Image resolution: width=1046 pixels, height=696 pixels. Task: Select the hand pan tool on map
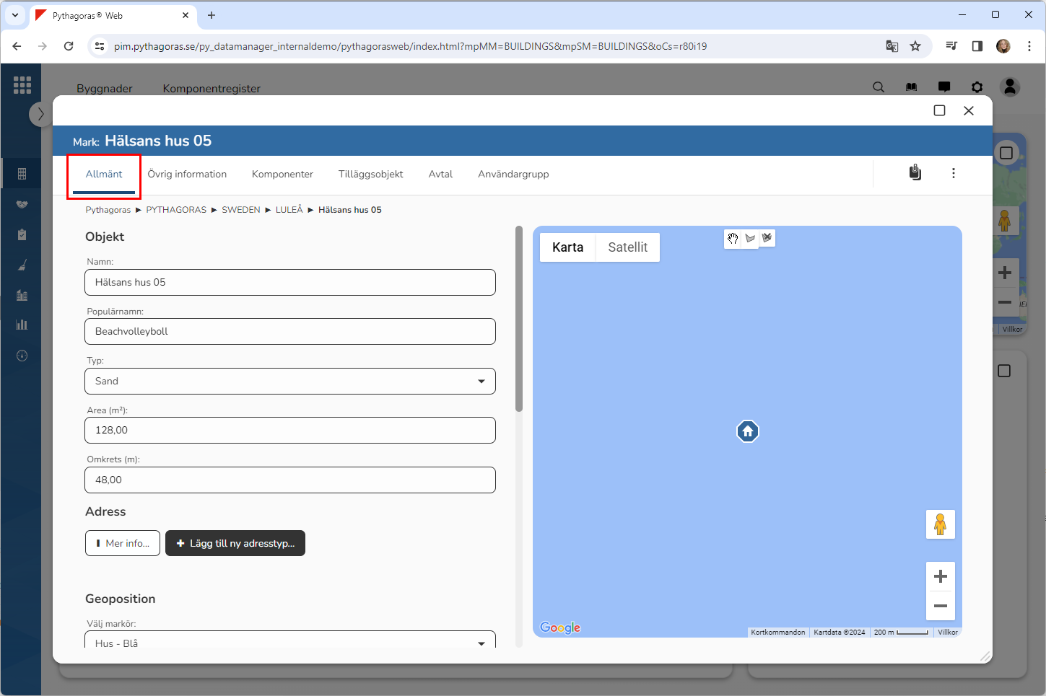[733, 239]
